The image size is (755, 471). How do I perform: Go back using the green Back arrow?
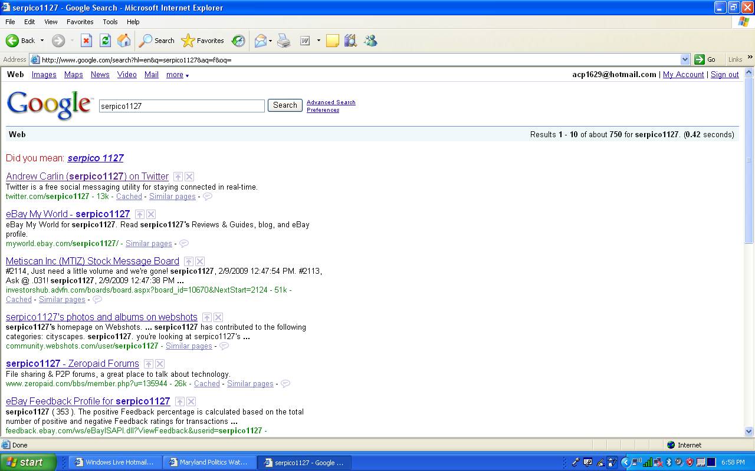(20, 41)
